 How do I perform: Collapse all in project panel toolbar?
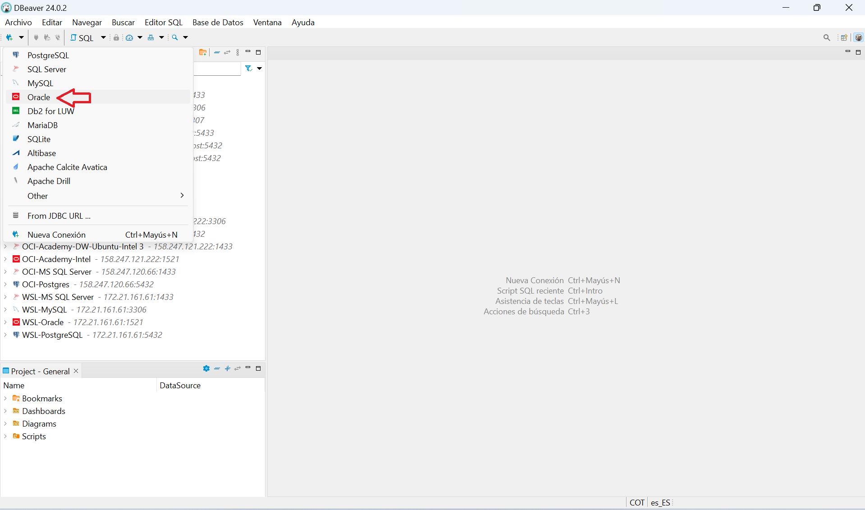(217, 368)
